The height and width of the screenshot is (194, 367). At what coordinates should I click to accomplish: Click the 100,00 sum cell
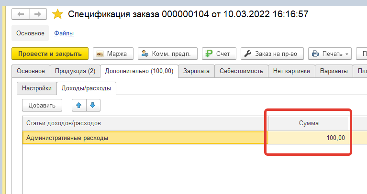(309, 138)
